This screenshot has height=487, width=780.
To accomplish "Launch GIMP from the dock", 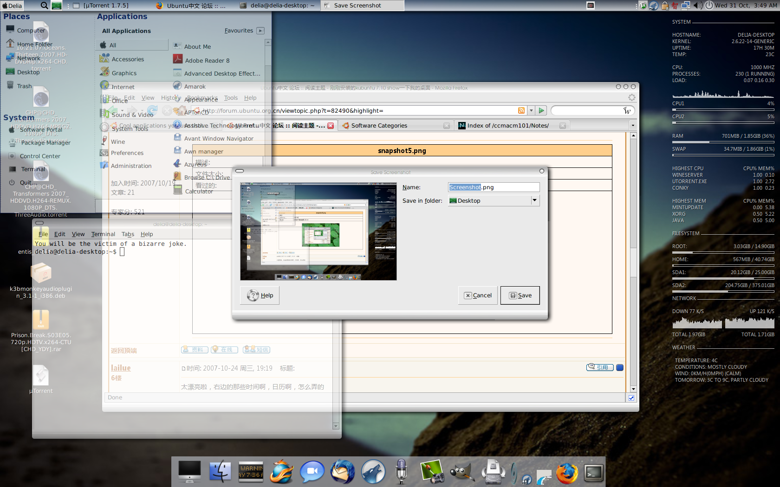I will [x=462, y=473].
